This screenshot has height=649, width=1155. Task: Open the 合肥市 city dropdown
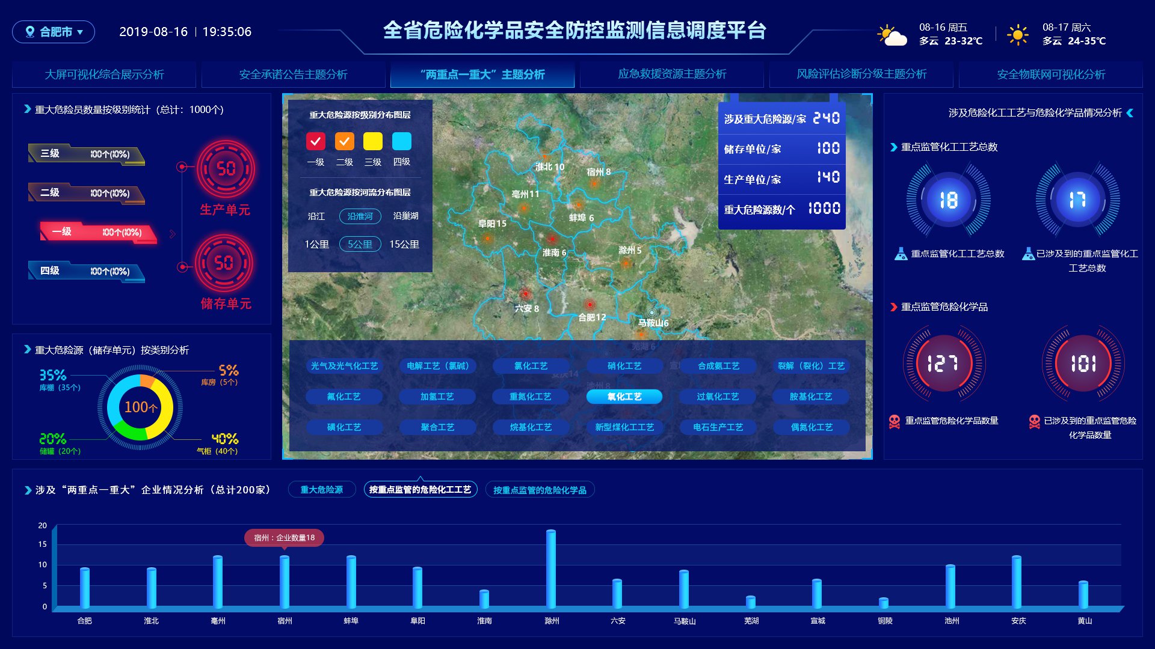[x=54, y=32]
